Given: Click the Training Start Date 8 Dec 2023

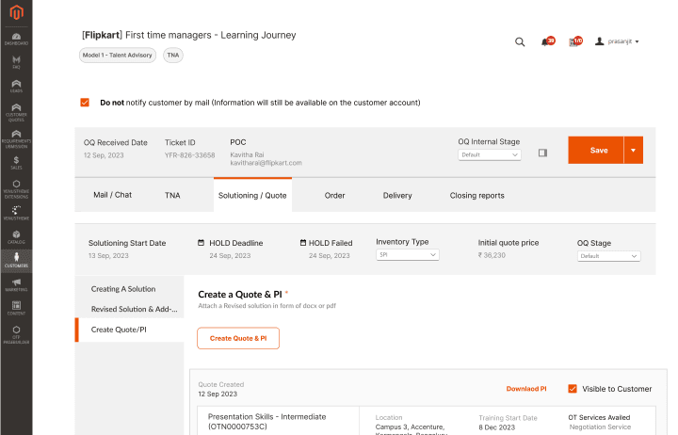Looking at the screenshot, I should 497,427.
